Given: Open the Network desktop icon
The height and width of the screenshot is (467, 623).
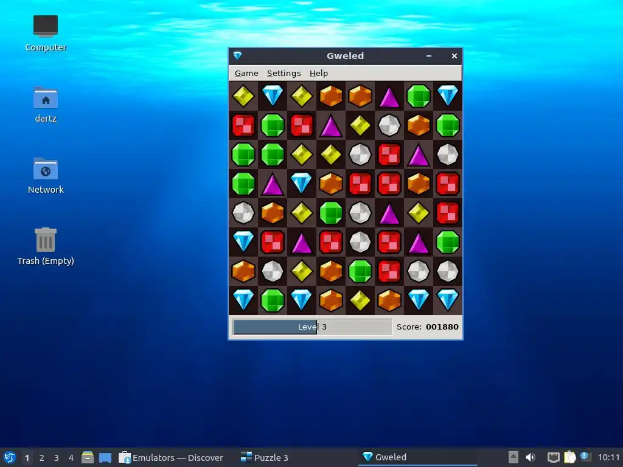Looking at the screenshot, I should [46, 176].
